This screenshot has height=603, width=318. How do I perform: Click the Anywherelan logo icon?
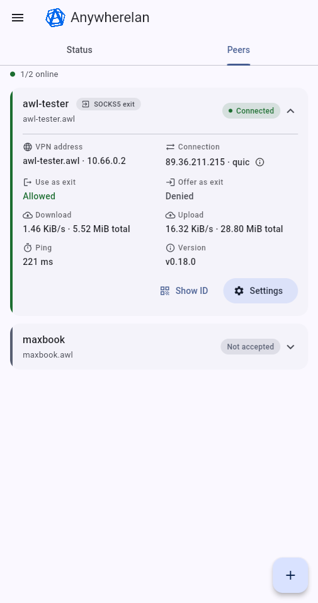click(x=55, y=18)
